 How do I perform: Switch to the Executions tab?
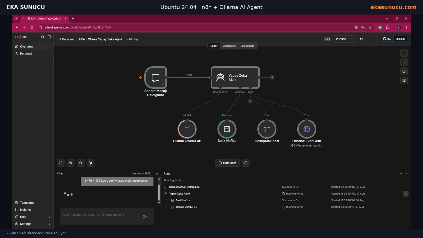(x=229, y=46)
